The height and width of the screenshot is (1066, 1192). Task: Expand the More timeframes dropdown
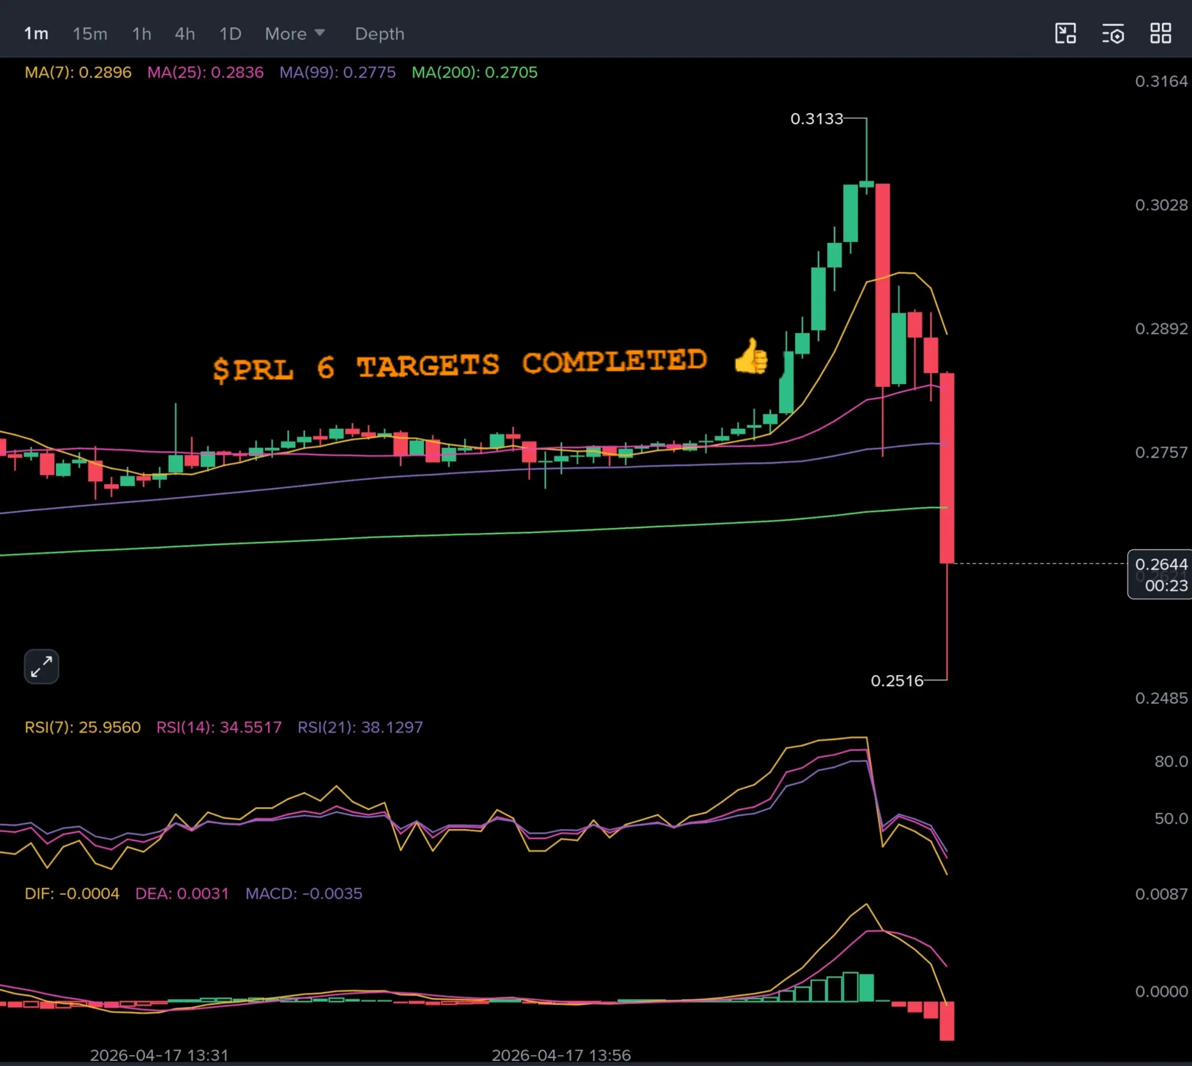tap(286, 34)
